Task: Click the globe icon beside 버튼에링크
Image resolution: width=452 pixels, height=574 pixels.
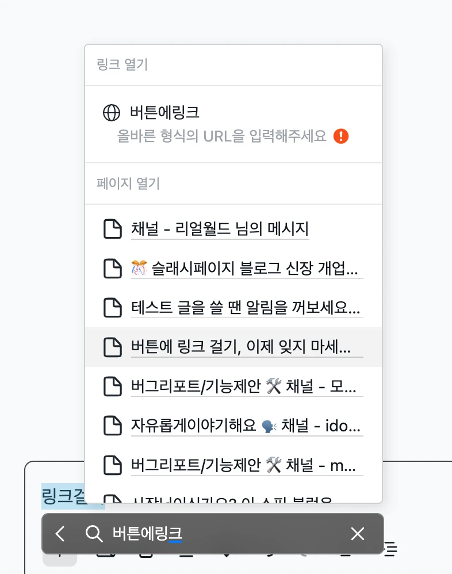Action: [111, 113]
